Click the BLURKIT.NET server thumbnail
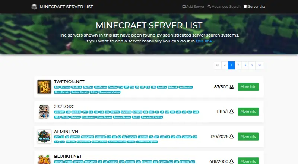The height and width of the screenshot is (164, 298). coord(44,159)
